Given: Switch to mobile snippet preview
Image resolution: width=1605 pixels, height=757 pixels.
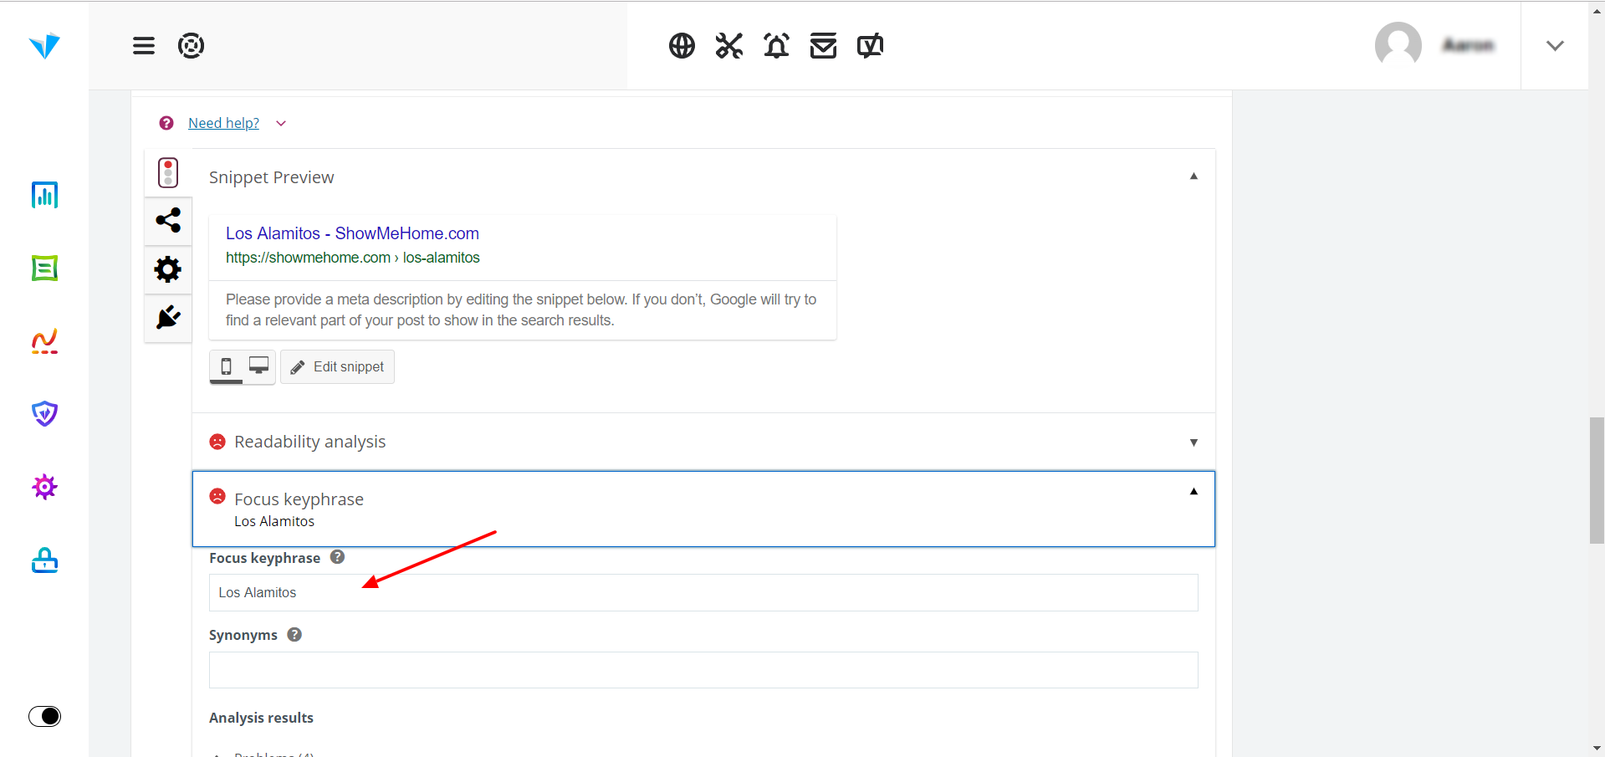Looking at the screenshot, I should (x=226, y=366).
